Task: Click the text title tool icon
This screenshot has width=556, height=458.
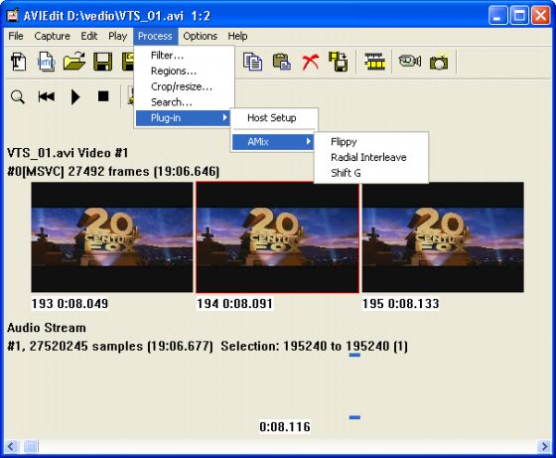Action: [18, 62]
